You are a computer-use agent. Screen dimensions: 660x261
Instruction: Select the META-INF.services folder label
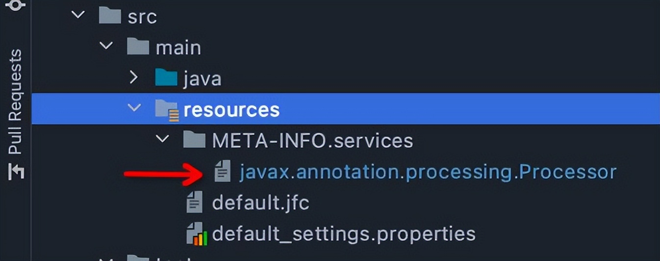312,141
